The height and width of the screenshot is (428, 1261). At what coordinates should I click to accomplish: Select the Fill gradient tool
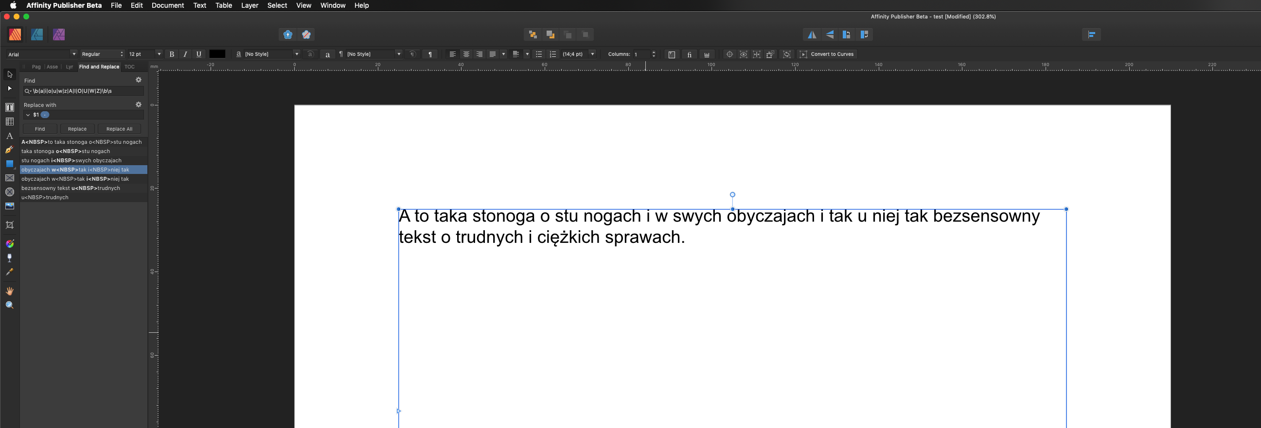[10, 243]
